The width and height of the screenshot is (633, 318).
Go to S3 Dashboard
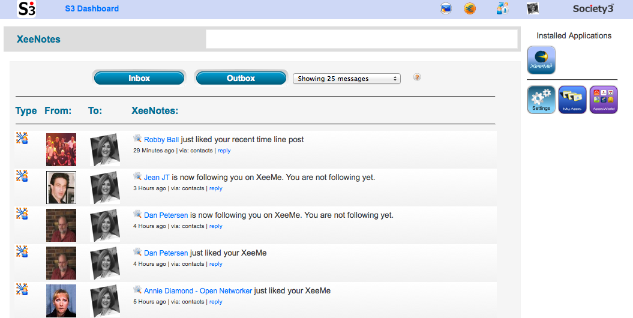92,8
